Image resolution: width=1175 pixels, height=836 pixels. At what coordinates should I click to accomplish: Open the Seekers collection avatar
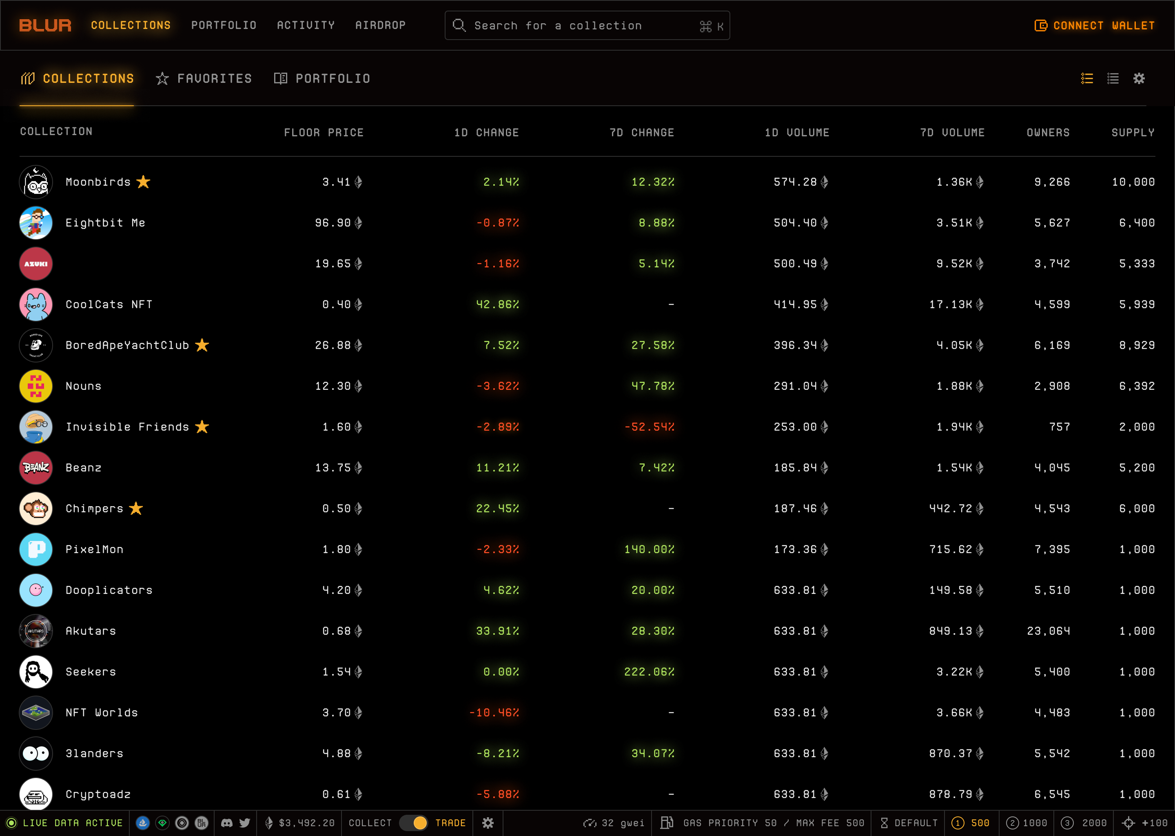tap(36, 672)
